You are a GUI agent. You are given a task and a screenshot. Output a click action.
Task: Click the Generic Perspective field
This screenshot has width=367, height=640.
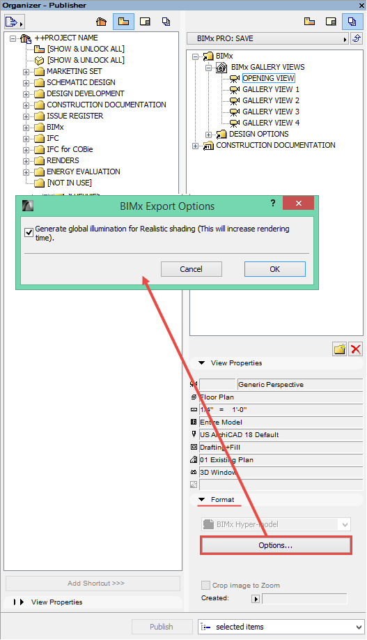point(299,385)
